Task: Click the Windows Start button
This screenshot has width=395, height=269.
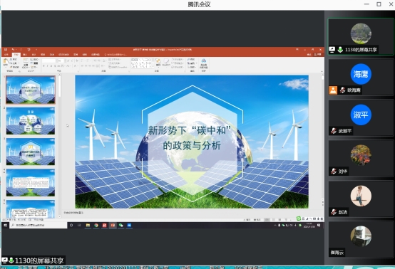Action: tap(5, 226)
